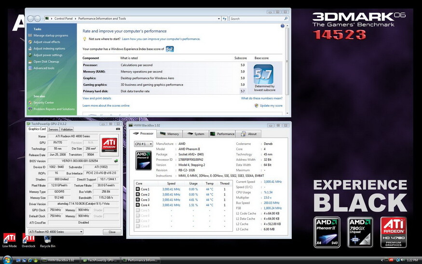Toggle the Core 1 checkbox in BlackBox
This screenshot has height=264, width=422.
[x=138, y=189]
